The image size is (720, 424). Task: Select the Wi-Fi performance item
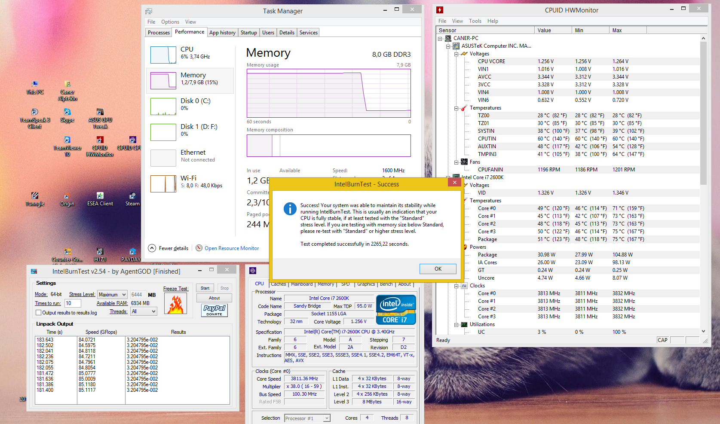click(x=190, y=183)
